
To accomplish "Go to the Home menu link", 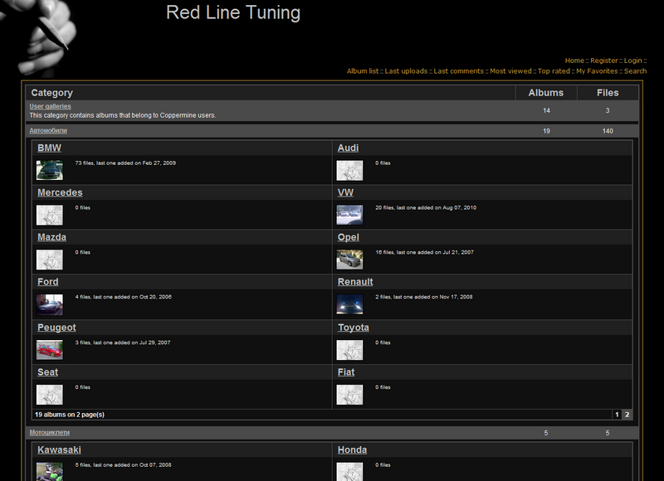I will [x=574, y=61].
